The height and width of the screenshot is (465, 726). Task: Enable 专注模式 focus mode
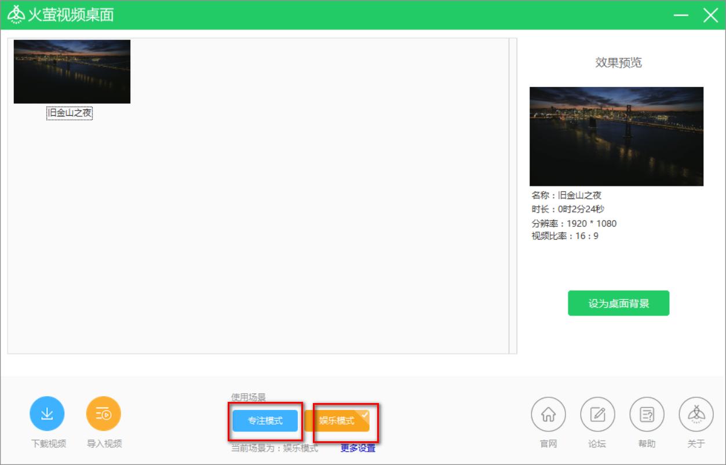[265, 422]
